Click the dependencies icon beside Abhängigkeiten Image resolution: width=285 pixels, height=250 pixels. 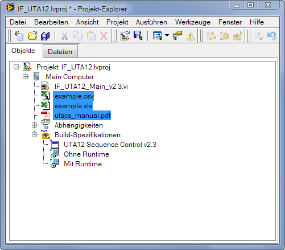tap(46, 125)
